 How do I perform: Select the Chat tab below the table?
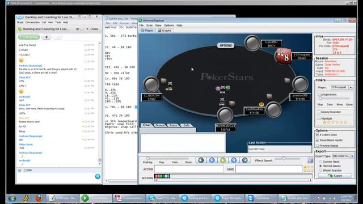coord(147,125)
